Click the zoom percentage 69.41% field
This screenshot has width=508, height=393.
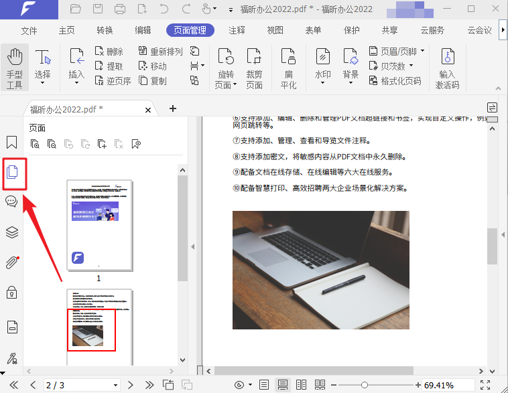click(x=448, y=385)
